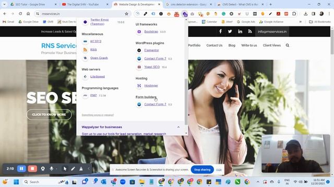Open the Wappalyzer extension icon in toolbar
Viewport: 334px width, 187px height.
tap(184, 14)
